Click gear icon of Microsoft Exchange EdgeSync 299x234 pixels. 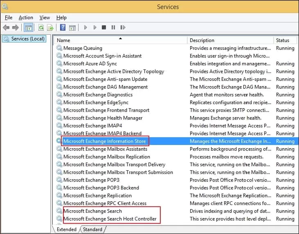pos(59,102)
